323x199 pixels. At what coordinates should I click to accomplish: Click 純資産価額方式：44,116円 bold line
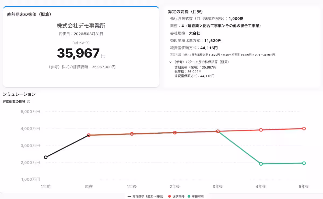point(194,48)
